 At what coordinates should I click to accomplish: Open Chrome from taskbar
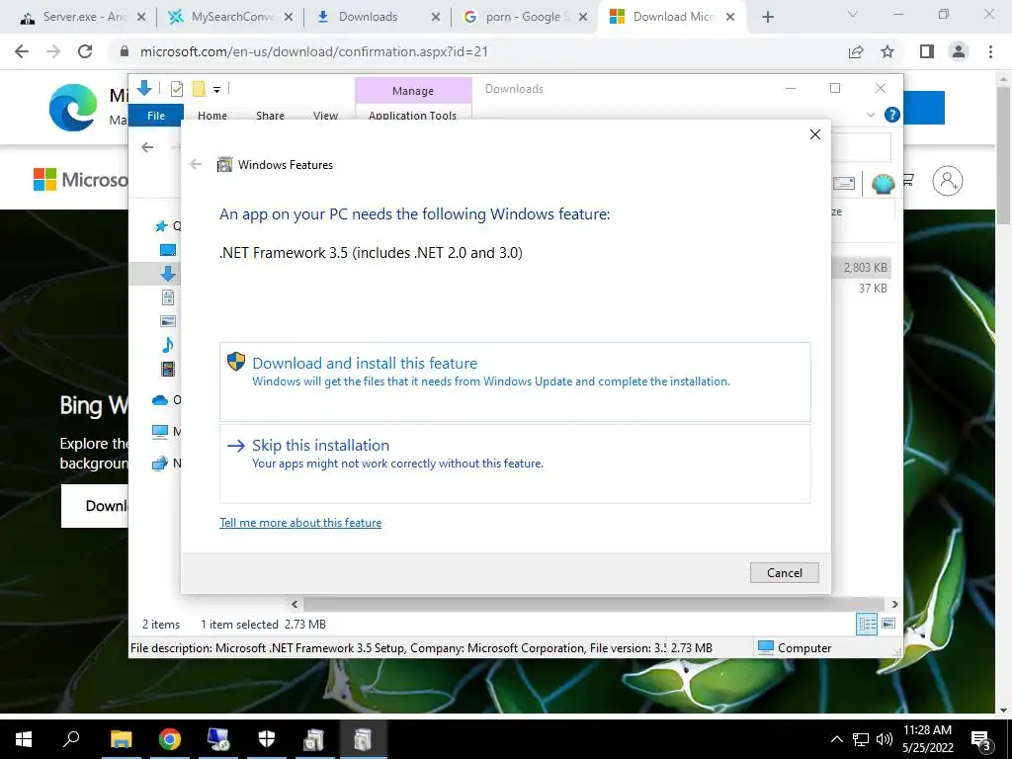[170, 739]
